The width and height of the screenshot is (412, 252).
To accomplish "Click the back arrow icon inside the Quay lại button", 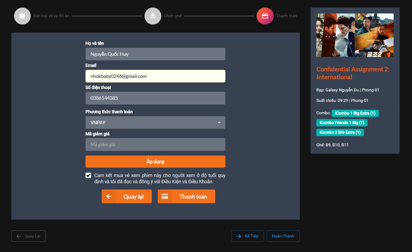I will pos(109,196).
